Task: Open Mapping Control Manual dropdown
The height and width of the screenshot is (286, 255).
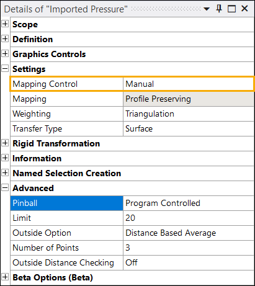Action: click(x=188, y=84)
